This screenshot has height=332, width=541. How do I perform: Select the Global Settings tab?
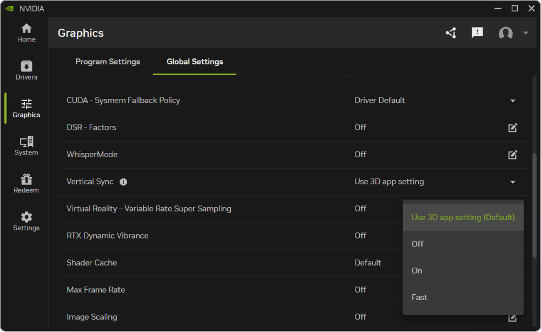pyautogui.click(x=195, y=62)
